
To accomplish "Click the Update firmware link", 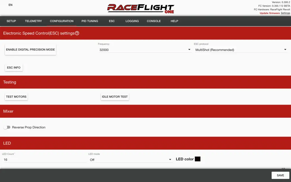I will [x=269, y=13].
